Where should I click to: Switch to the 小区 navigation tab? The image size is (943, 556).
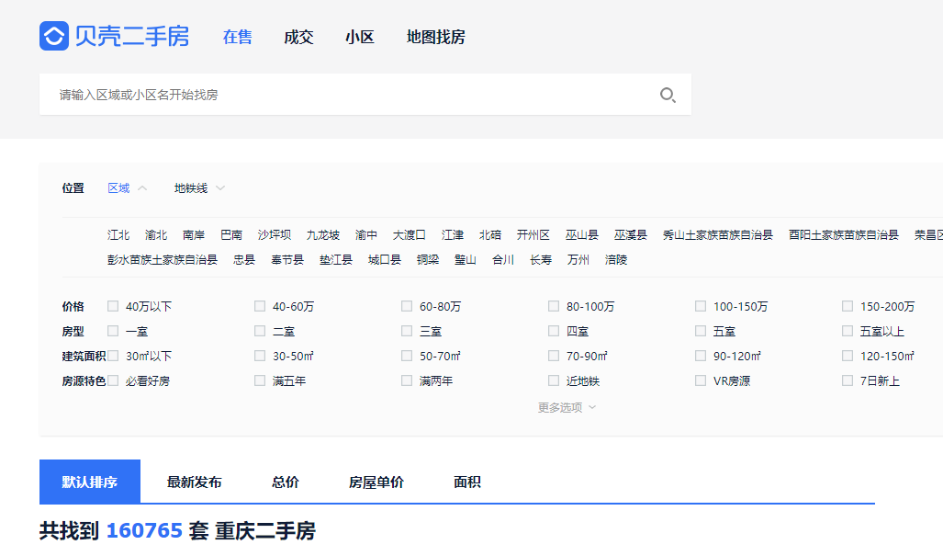tap(360, 38)
